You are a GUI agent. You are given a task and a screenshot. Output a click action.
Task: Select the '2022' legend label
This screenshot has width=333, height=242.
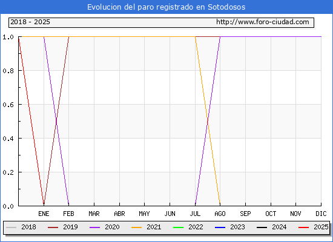coord(196,227)
